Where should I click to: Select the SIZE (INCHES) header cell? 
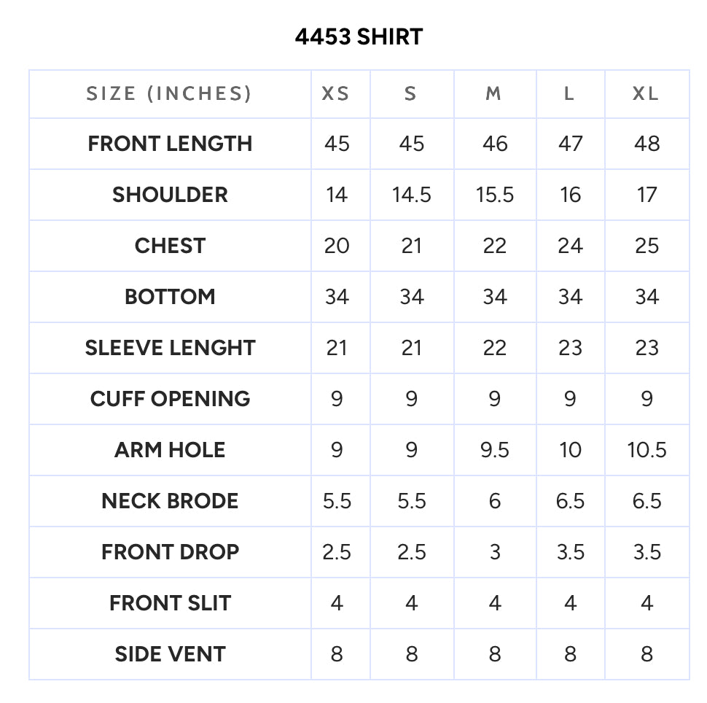coord(170,94)
